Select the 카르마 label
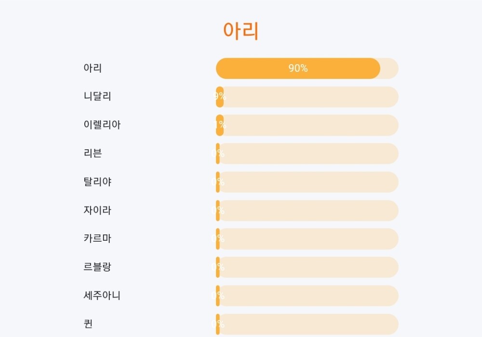The height and width of the screenshot is (337, 482). (97, 238)
